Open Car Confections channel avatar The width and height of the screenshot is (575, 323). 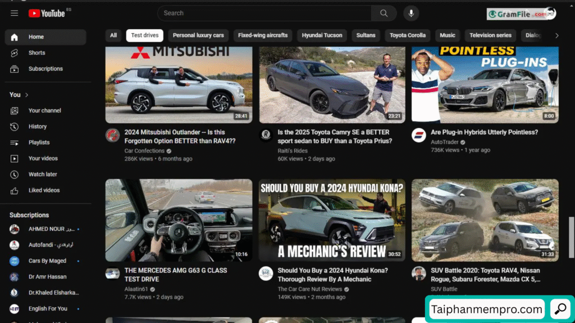click(x=113, y=135)
